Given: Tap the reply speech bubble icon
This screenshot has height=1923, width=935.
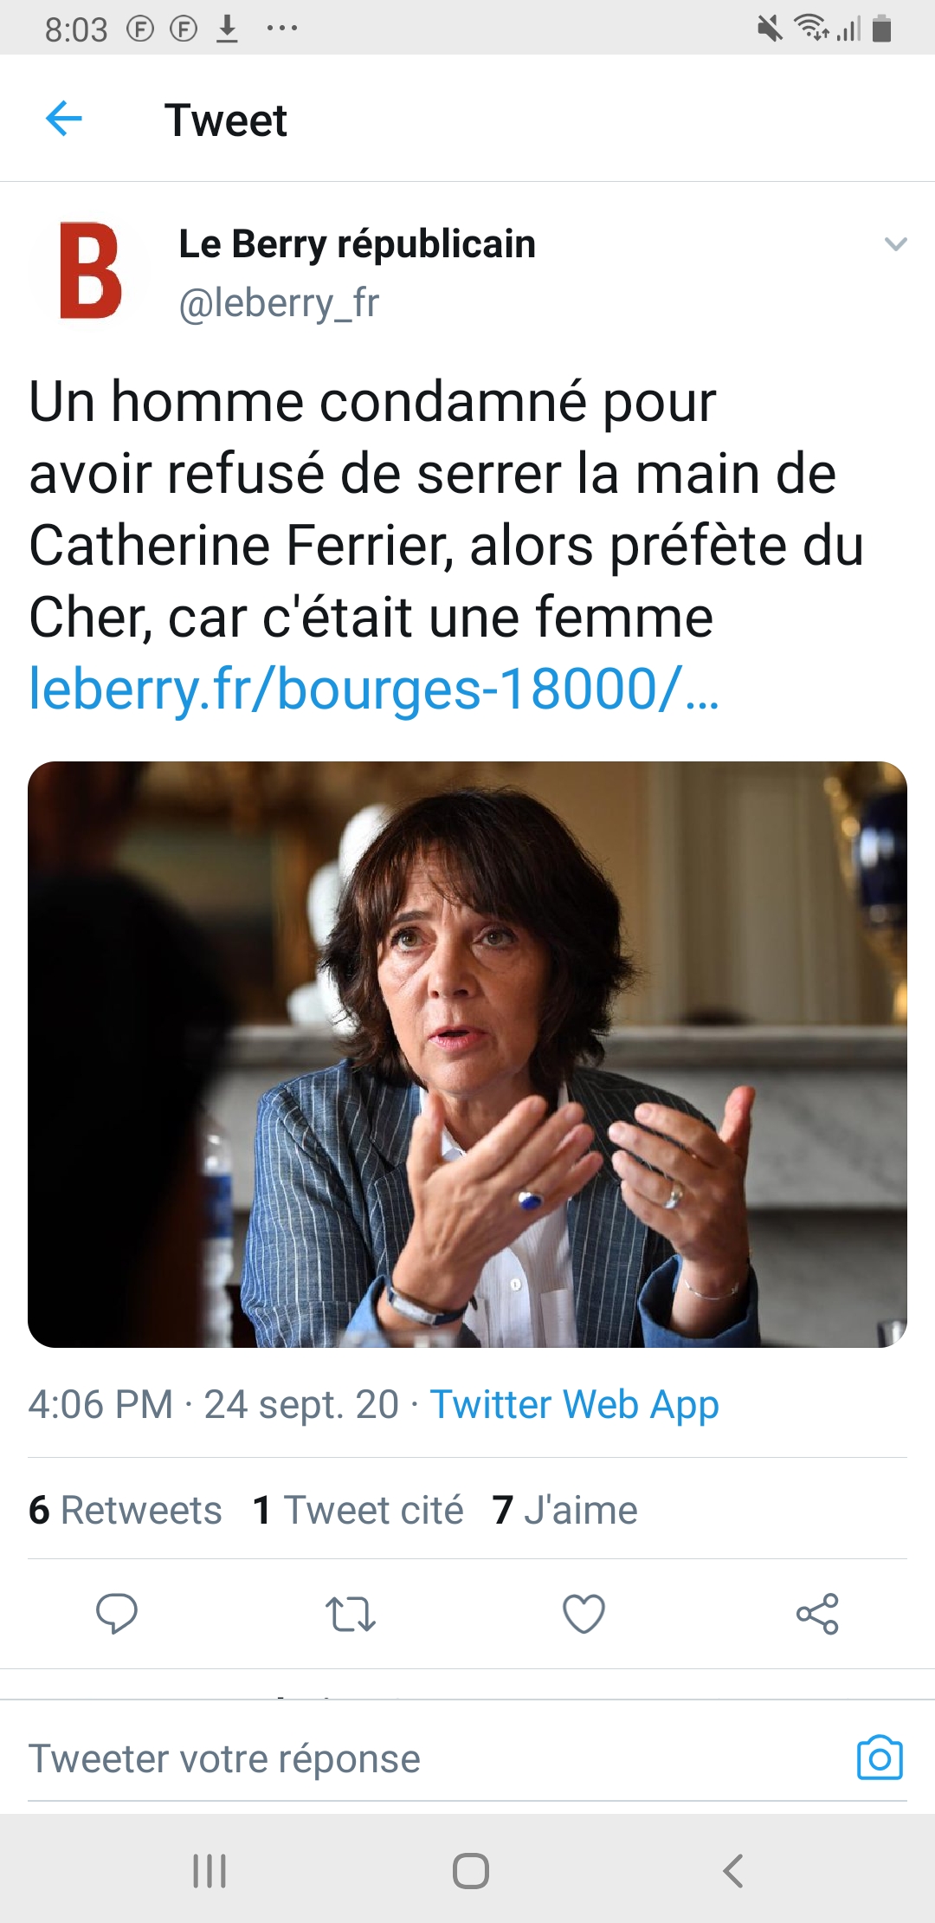Looking at the screenshot, I should click(x=116, y=1614).
